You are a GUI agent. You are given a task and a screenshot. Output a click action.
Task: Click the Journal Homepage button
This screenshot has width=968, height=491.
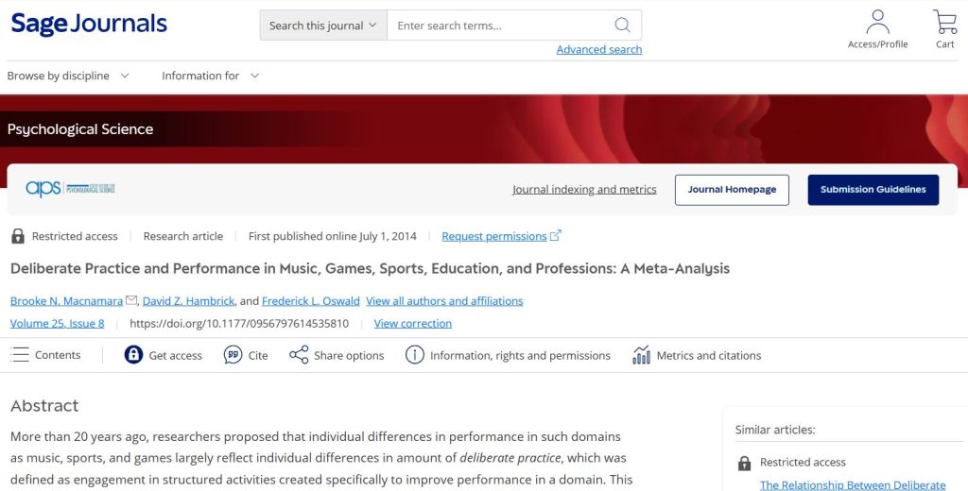click(x=732, y=190)
